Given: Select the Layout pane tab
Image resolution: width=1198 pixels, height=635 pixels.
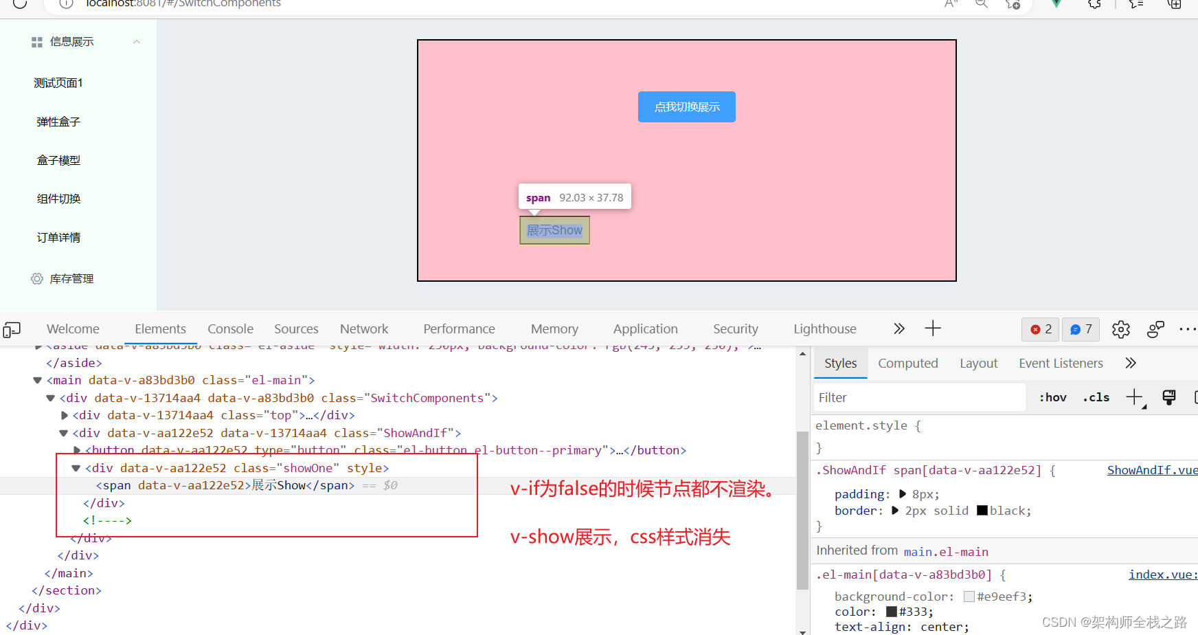Looking at the screenshot, I should pyautogui.click(x=978, y=364).
